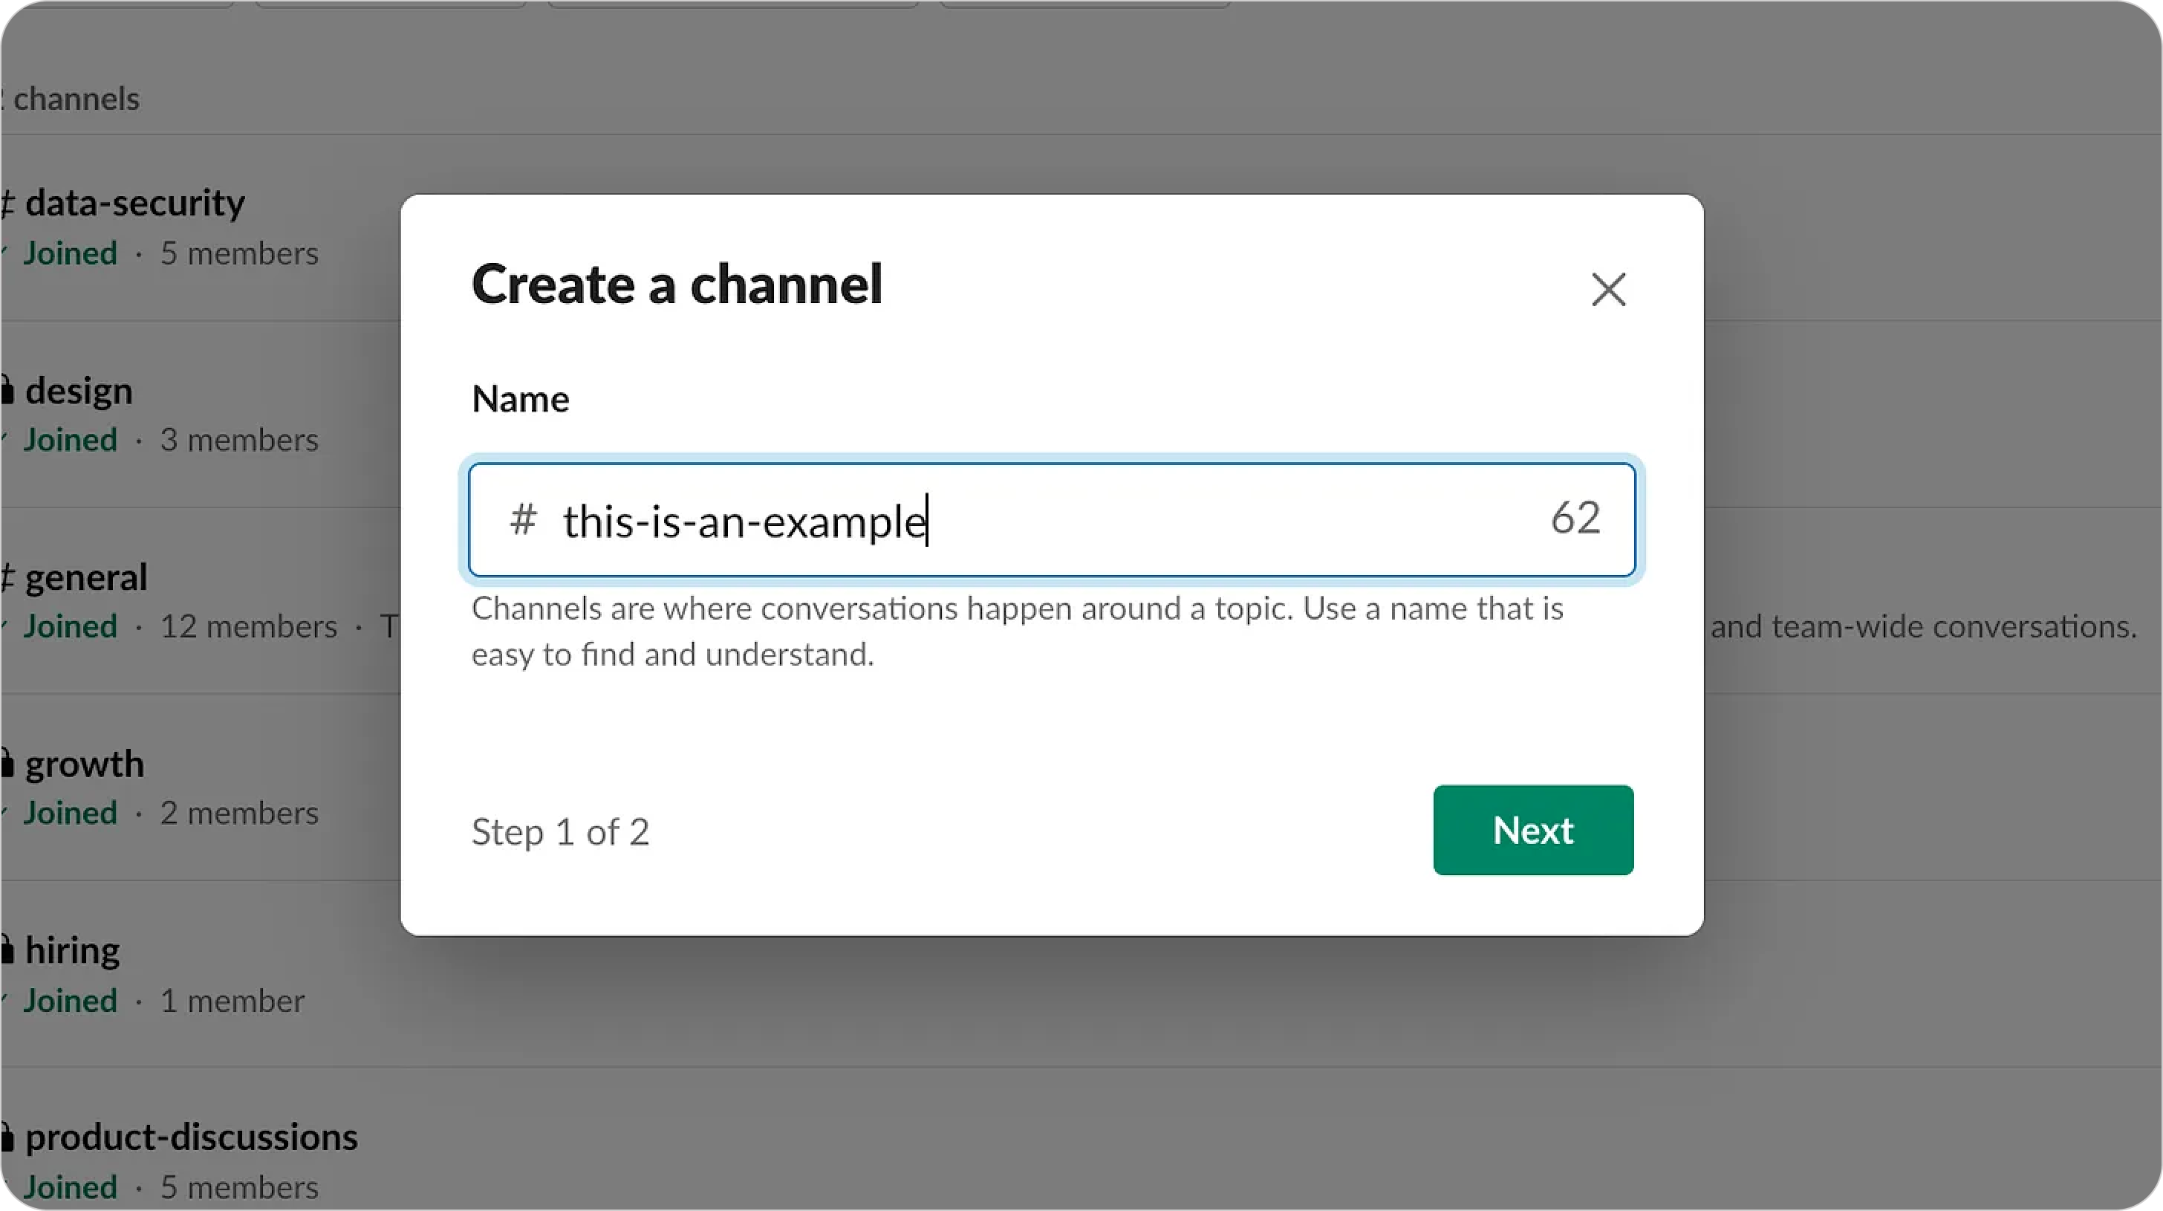Click the hash symbol in name field
The width and height of the screenshot is (2163, 1211).
click(x=523, y=519)
